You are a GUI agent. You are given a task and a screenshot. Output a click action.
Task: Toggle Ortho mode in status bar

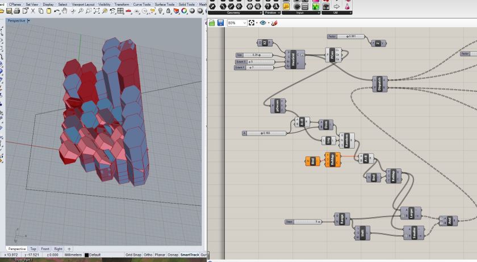(x=148, y=255)
